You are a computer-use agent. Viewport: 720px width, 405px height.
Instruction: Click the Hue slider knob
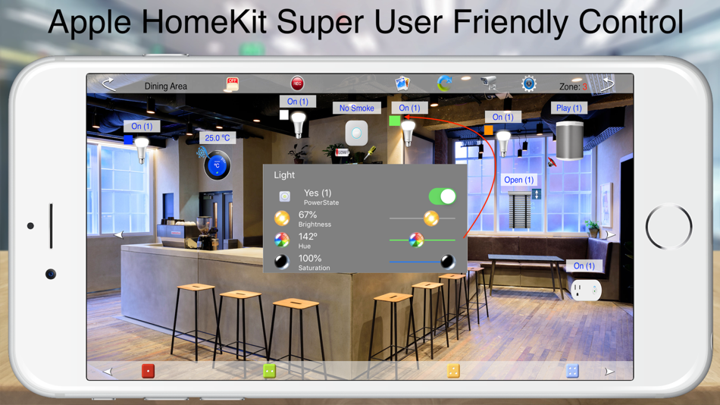coord(416,240)
